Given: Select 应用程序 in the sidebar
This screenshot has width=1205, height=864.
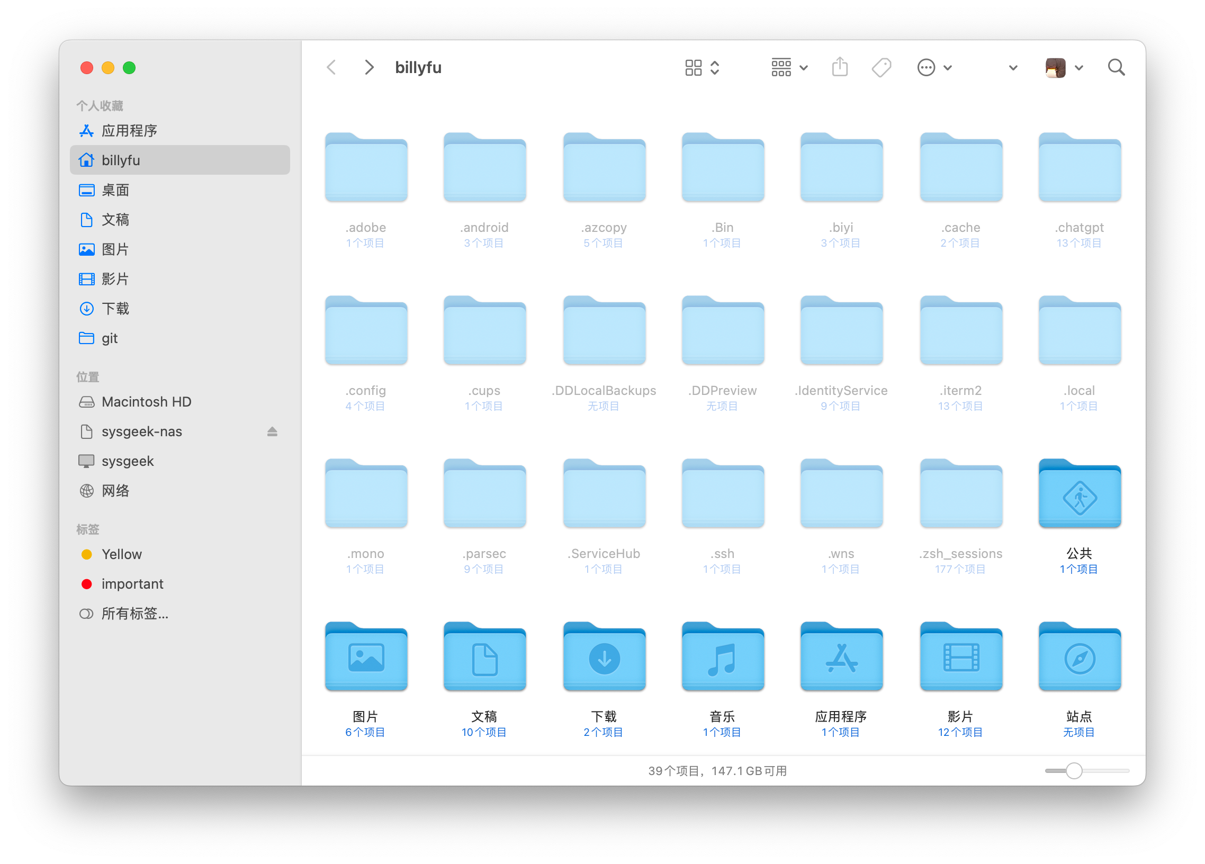Looking at the screenshot, I should pos(129,131).
